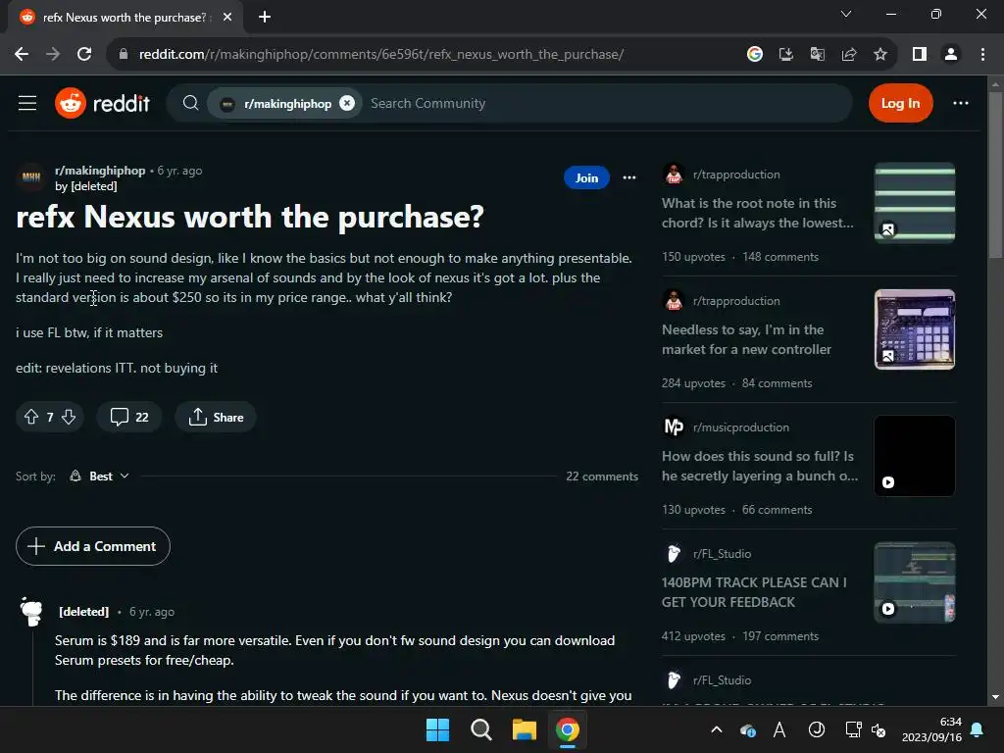Open 140BPM TRACK feedback post
The image size is (1004, 753).
(754, 592)
